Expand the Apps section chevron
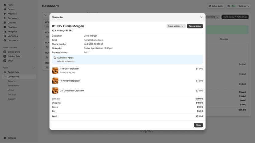Image resolution: width=255 pixels, height=143 pixels. [x=34, y=68]
